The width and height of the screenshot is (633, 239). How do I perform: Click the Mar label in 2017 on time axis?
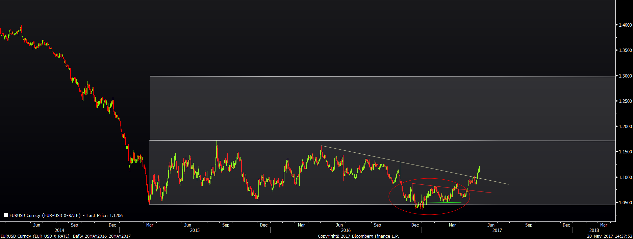[x=452, y=225]
